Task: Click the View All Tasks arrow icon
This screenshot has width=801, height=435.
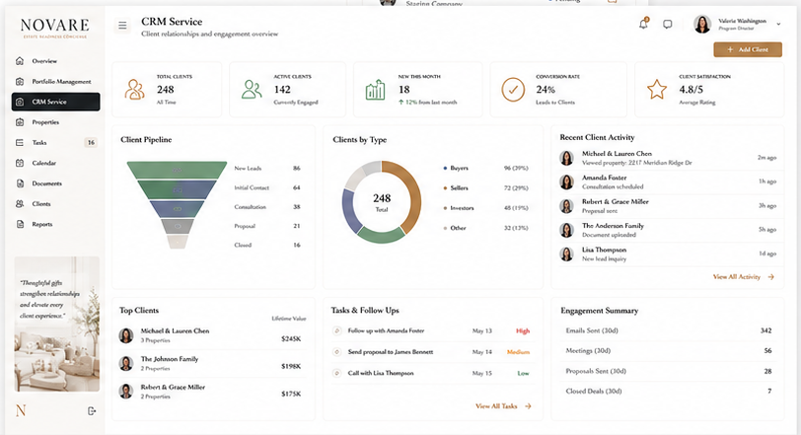Action: point(528,405)
